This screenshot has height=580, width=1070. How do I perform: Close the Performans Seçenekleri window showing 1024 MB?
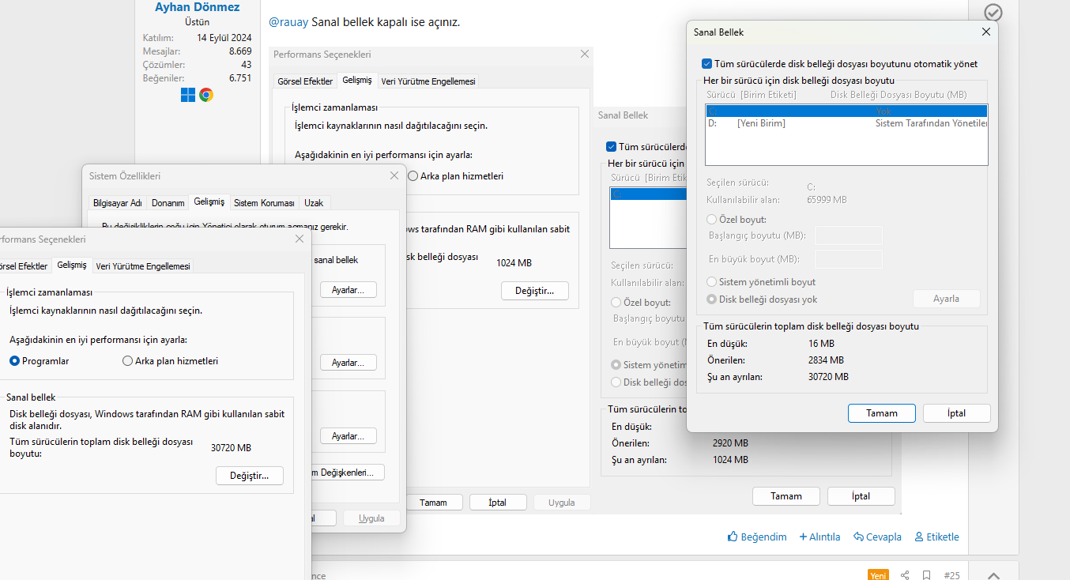click(584, 55)
